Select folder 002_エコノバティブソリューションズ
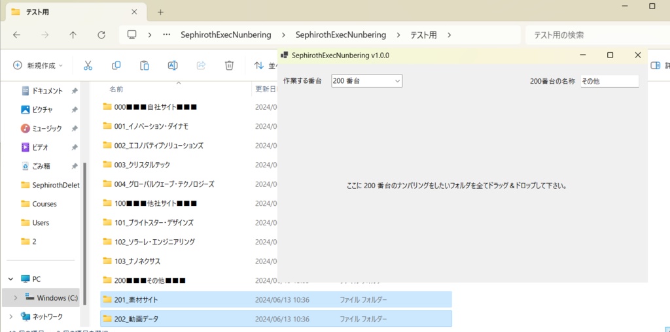The width and height of the screenshot is (670, 332). [x=153, y=146]
